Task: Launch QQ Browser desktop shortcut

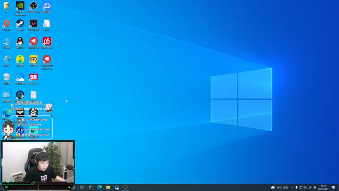Action: (20, 79)
